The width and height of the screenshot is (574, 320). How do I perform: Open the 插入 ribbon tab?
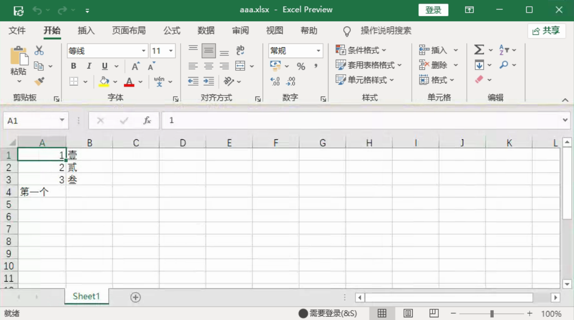(86, 31)
